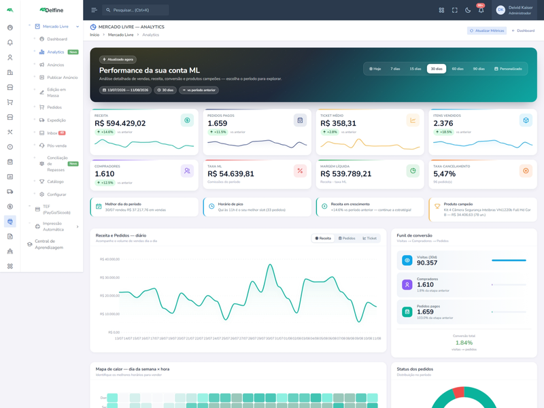544x408 pixels.
Task: Click the Margem Líquida pie icon
Action: pyautogui.click(x=413, y=171)
